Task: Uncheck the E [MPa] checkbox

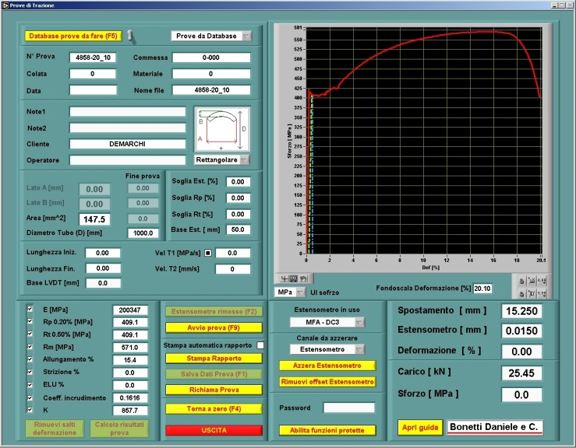Action: 30,309
